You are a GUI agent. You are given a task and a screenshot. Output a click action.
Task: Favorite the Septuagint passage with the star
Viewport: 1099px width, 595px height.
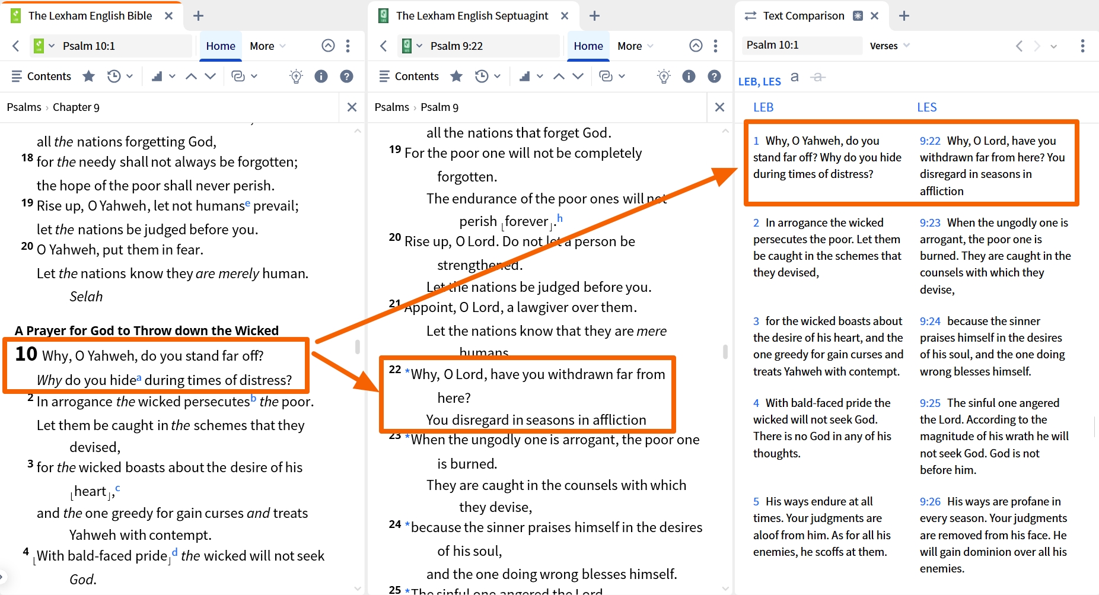[x=457, y=76]
